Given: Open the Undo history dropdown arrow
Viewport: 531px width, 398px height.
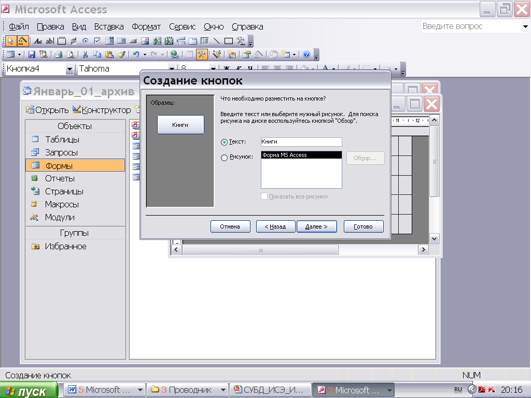Looking at the screenshot, I should coord(145,54).
